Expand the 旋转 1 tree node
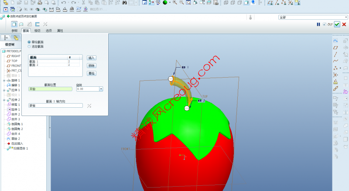The image size is (349, 191). point(4,81)
